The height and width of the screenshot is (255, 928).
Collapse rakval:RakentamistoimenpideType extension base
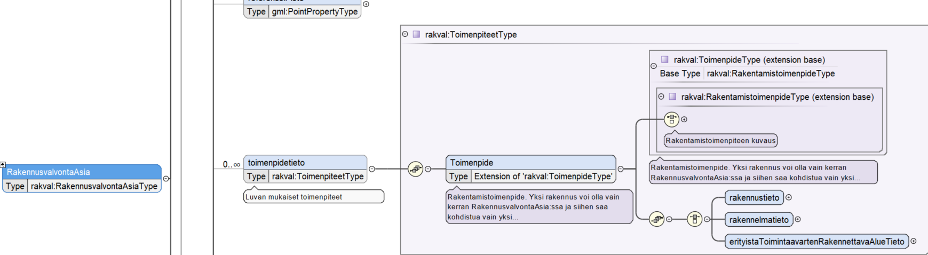tap(661, 97)
